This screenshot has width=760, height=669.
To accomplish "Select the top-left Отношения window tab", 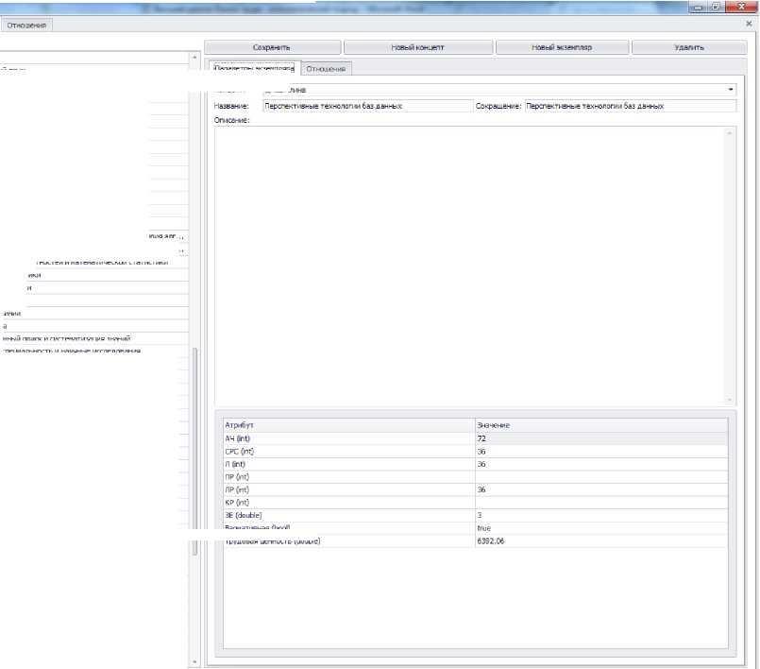I will tap(26, 26).
